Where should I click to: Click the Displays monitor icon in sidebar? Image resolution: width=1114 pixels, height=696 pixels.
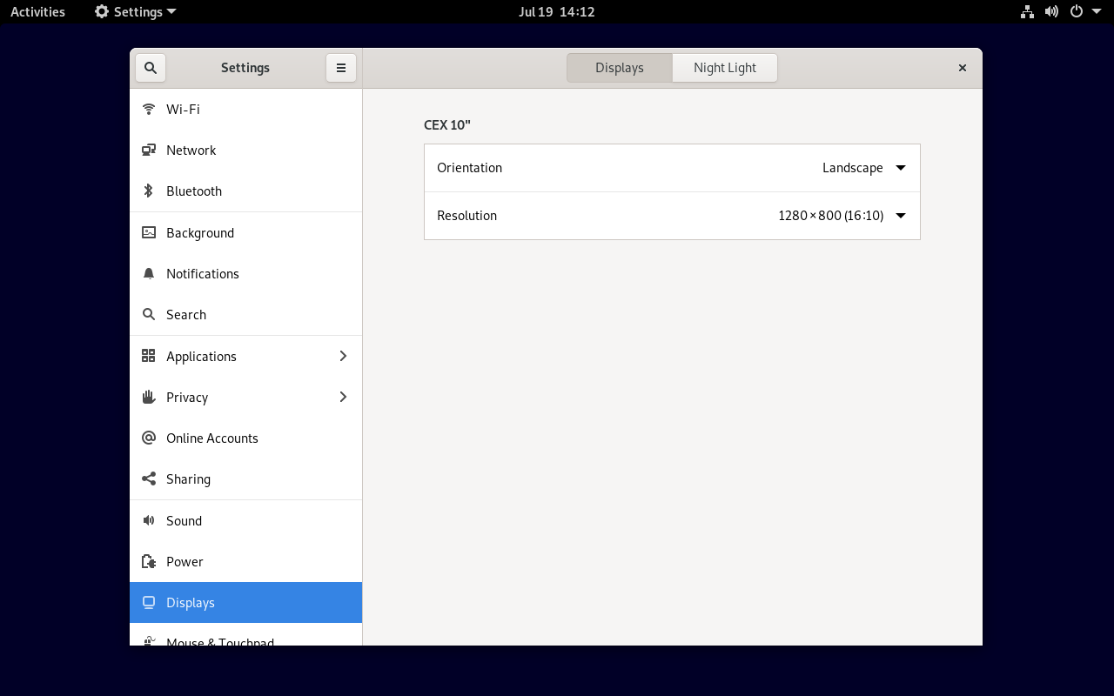[x=149, y=602]
